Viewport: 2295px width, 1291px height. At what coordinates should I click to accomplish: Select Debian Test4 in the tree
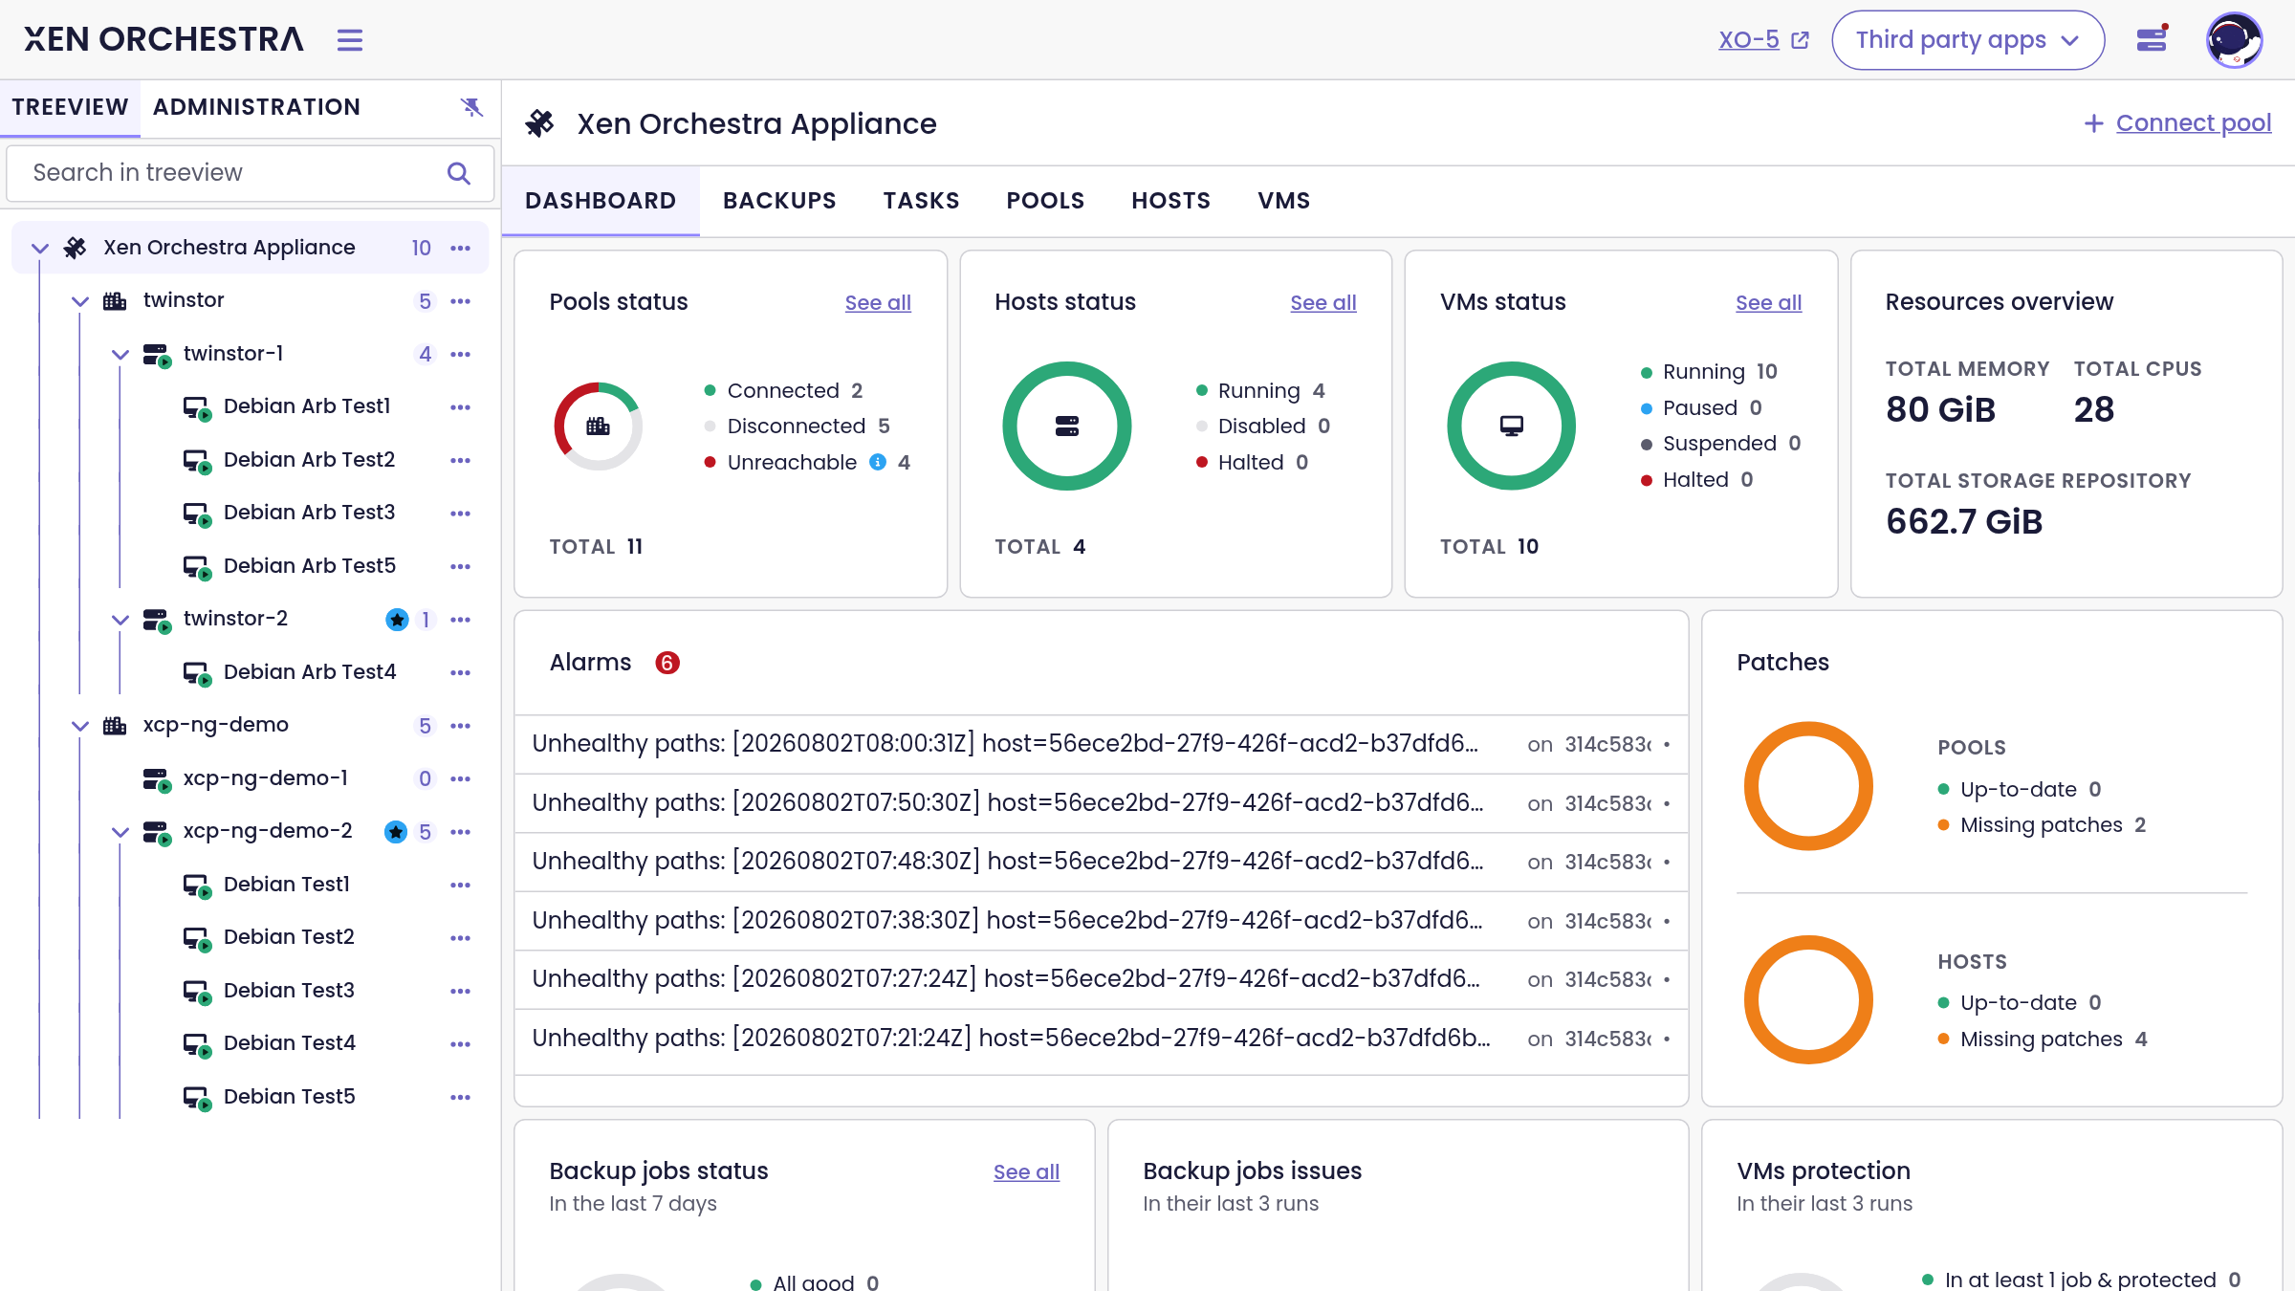click(x=290, y=1043)
